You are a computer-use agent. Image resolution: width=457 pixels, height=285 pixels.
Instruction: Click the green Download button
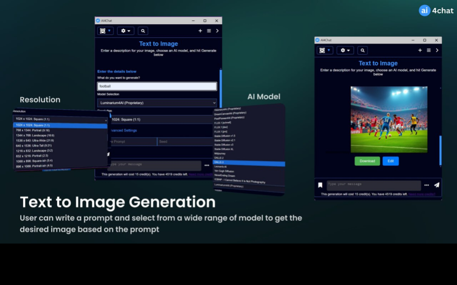pyautogui.click(x=367, y=161)
